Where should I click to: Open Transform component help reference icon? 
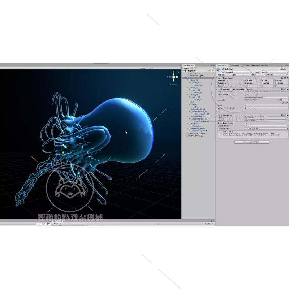tap(282, 78)
